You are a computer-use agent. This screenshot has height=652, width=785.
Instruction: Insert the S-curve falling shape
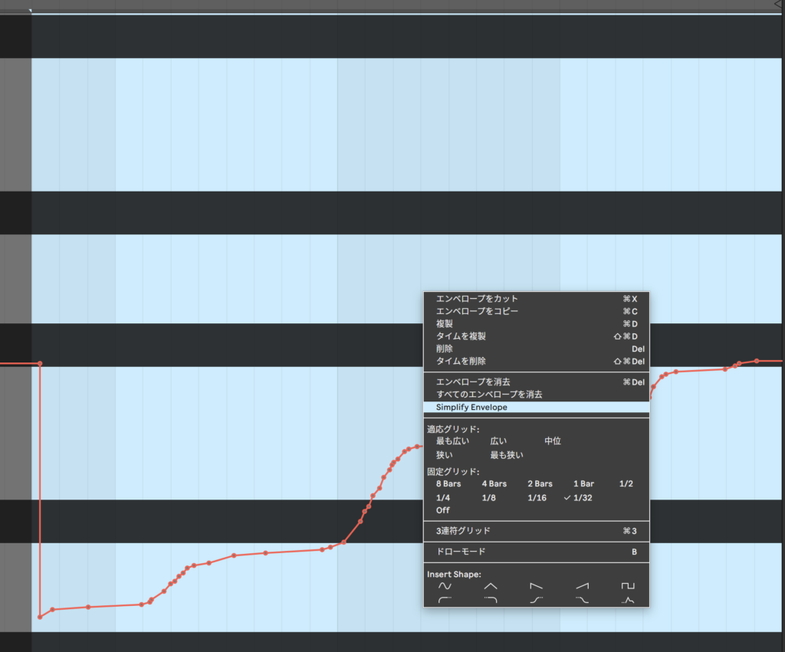click(x=583, y=600)
